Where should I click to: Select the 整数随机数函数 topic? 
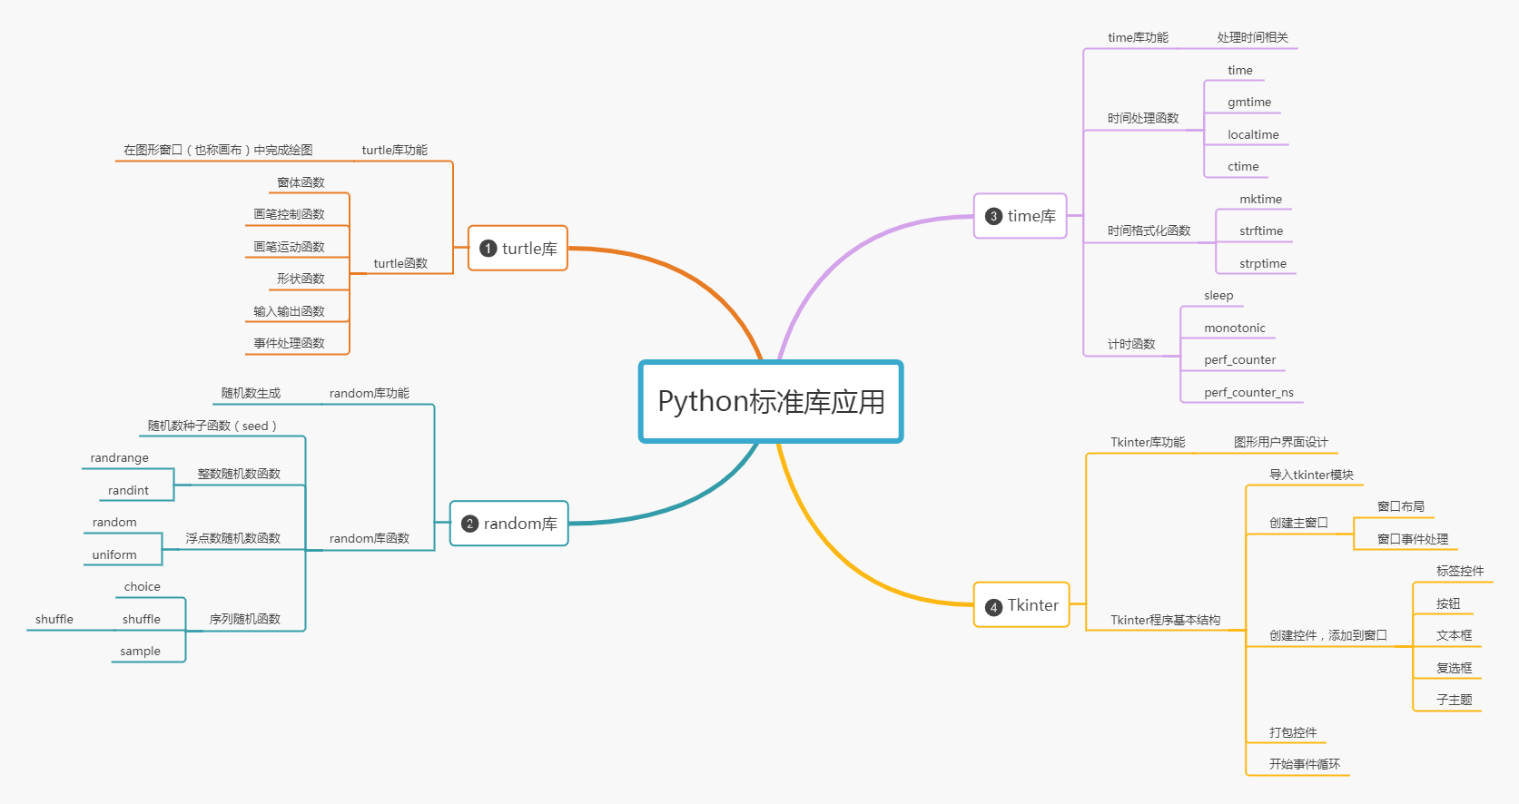[239, 474]
